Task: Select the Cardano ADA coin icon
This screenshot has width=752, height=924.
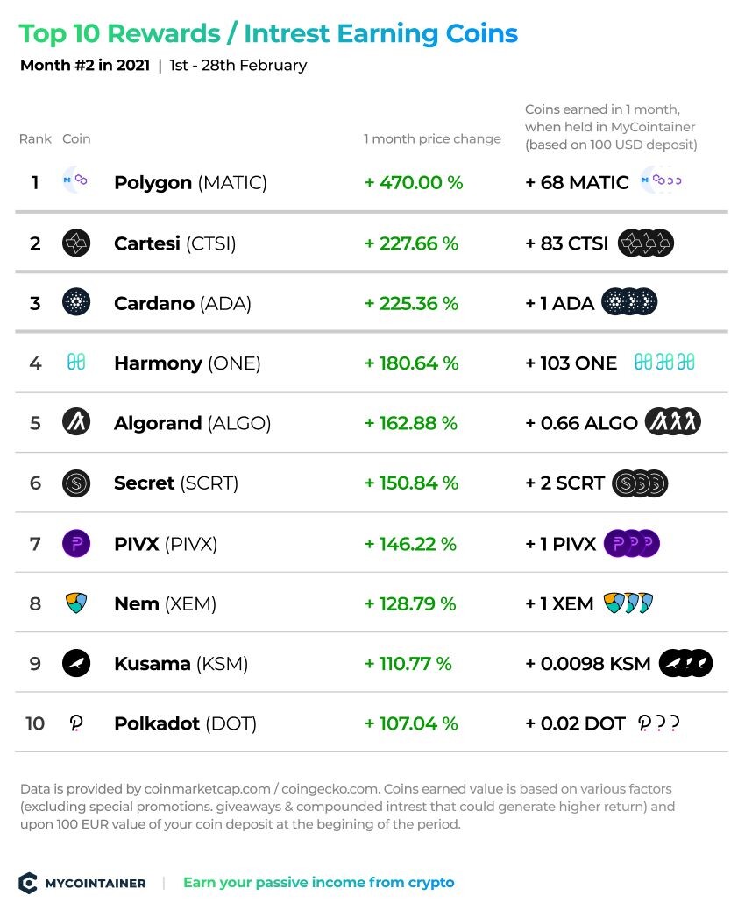Action: coord(76,302)
